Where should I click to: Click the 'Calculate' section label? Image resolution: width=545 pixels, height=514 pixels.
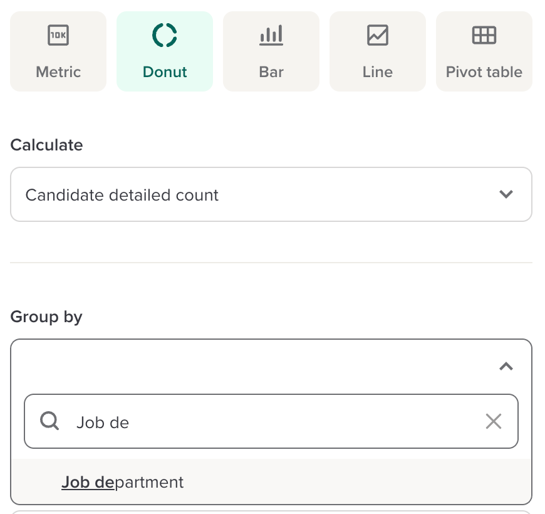coord(46,145)
